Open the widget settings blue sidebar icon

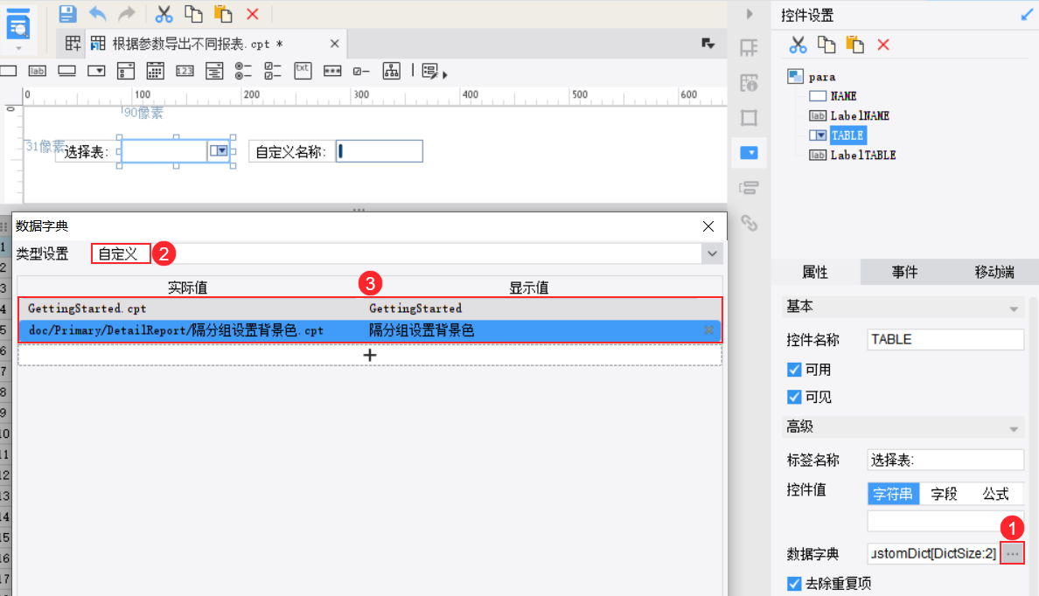pyautogui.click(x=749, y=153)
